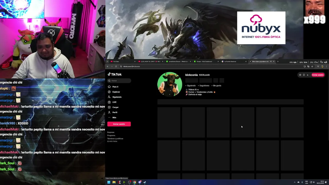This screenshot has width=329, height=185.
Task: Click the taskbar volume icon
Action: (x=314, y=182)
